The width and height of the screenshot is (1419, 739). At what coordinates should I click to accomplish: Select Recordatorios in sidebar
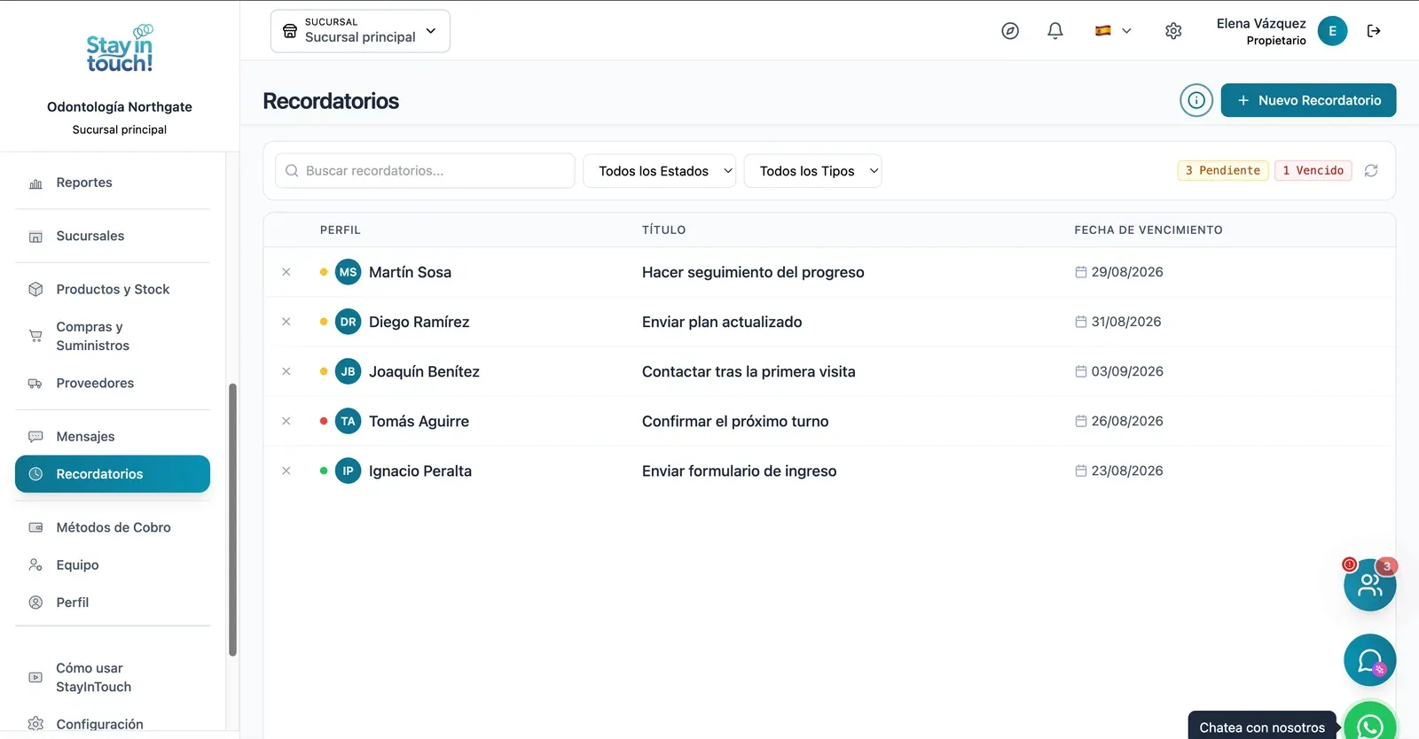[x=113, y=474]
